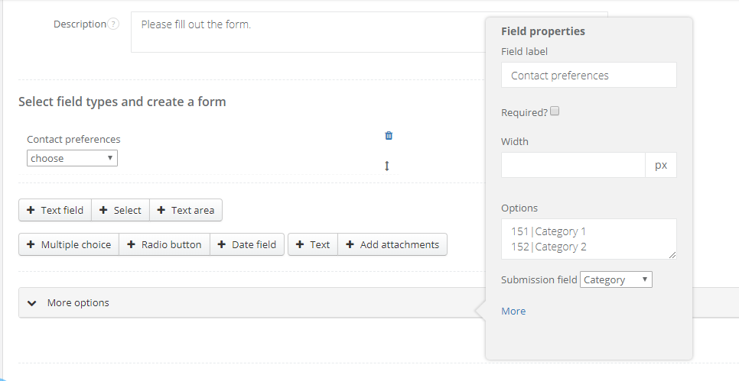Click the Width input box
Image resolution: width=739 pixels, height=381 pixels.
[573, 165]
